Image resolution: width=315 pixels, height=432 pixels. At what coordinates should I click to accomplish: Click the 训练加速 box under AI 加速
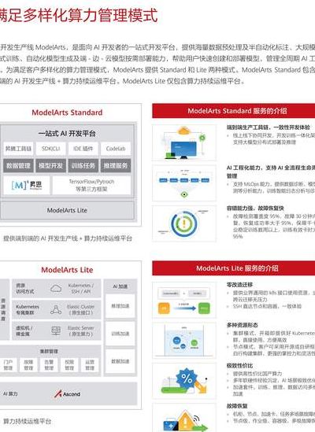click(x=120, y=334)
